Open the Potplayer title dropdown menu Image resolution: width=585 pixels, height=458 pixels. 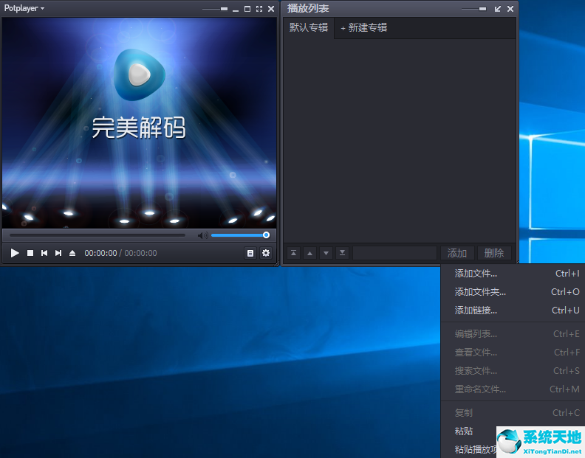point(24,8)
